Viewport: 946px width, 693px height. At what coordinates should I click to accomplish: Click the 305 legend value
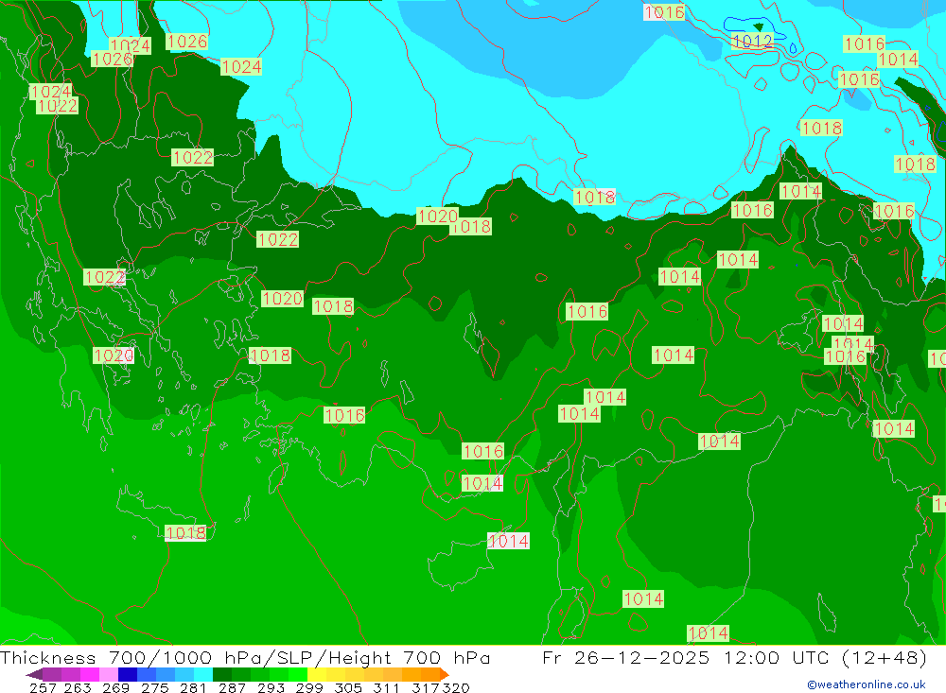click(x=347, y=687)
